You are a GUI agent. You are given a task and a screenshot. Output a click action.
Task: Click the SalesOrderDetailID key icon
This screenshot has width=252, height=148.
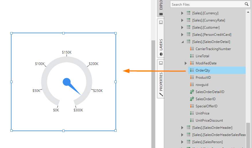[x=192, y=92]
